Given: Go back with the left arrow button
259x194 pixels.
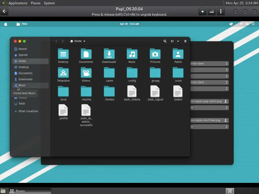Looking at the screenshot, I should tap(56, 41).
